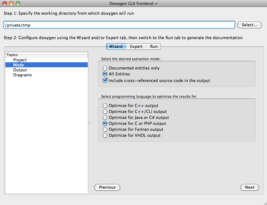Select the Project topic
This screenshot has width=267, height=205.
click(x=46, y=60)
